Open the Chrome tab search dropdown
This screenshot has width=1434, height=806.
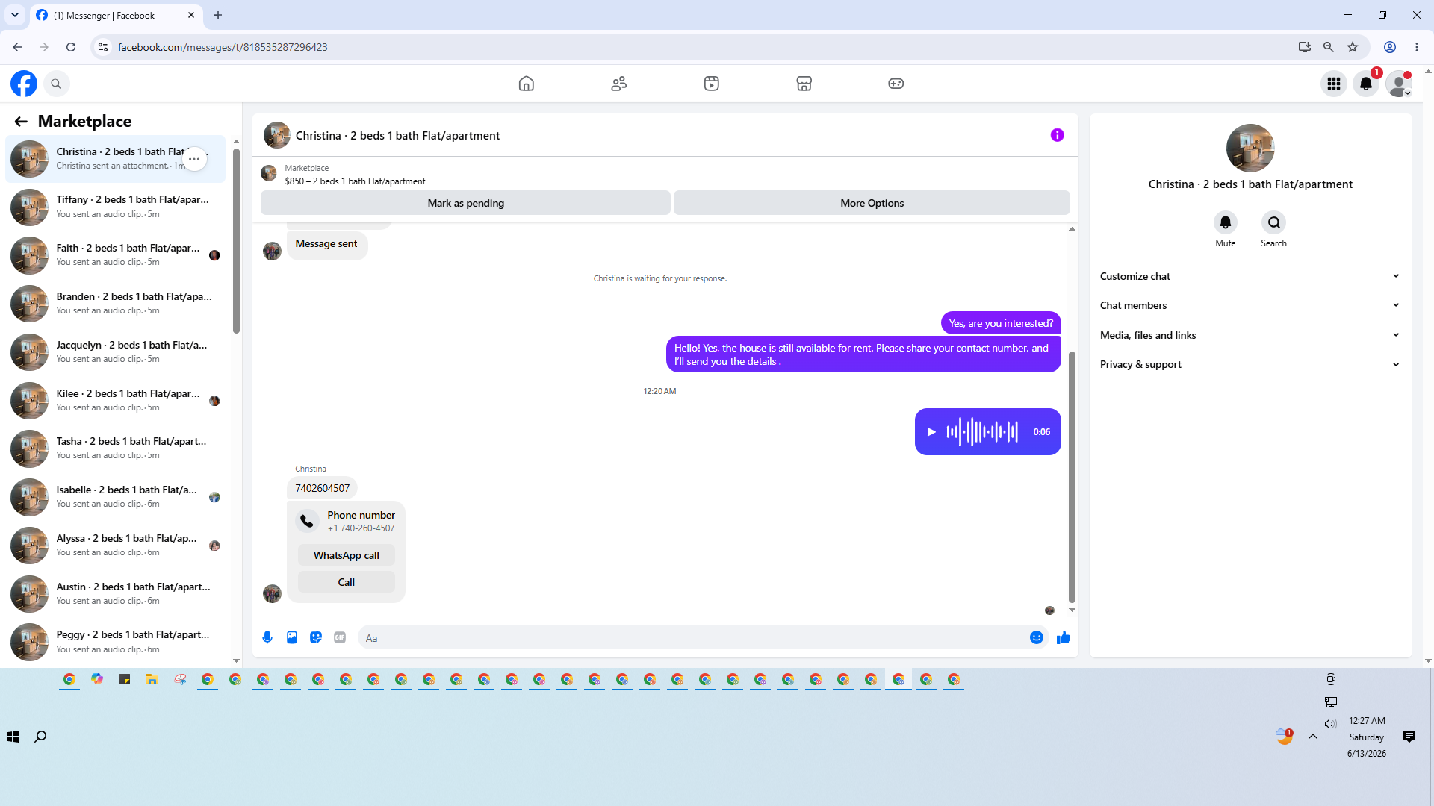15,15
